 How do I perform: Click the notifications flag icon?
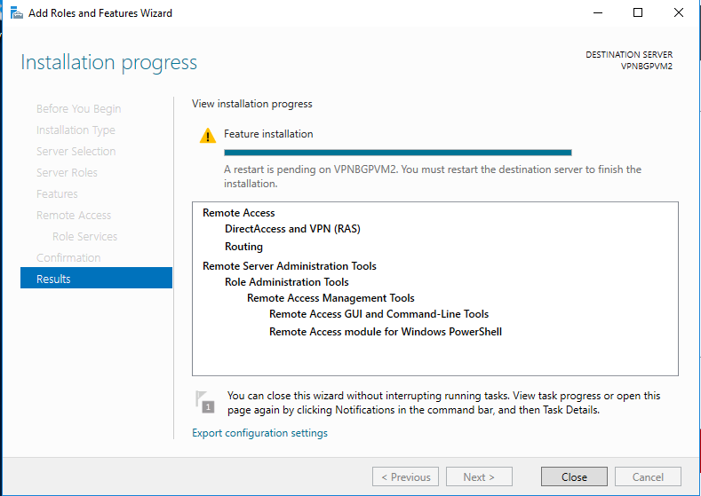click(x=204, y=402)
